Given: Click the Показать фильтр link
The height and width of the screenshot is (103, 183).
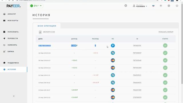Looking at the screenshot, I should click(x=166, y=32).
